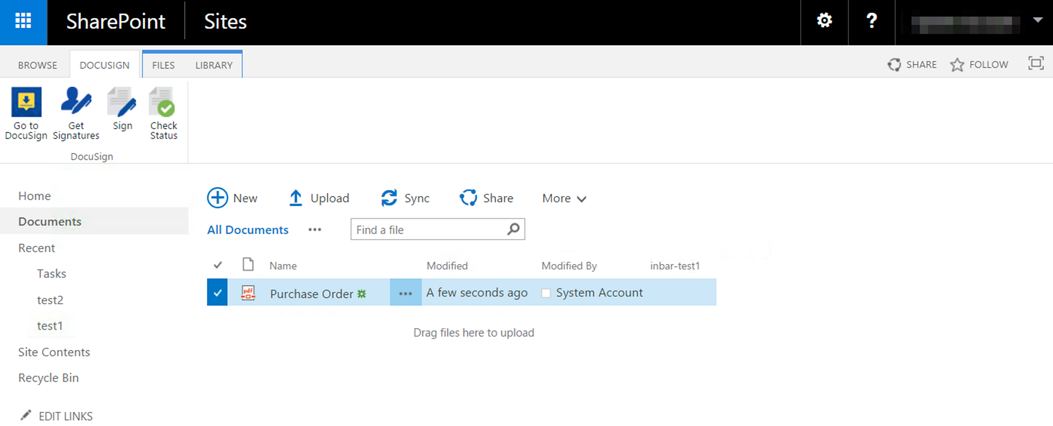Image resolution: width=1053 pixels, height=426 pixels.
Task: Open the Tasks recent item
Action: coord(52,274)
